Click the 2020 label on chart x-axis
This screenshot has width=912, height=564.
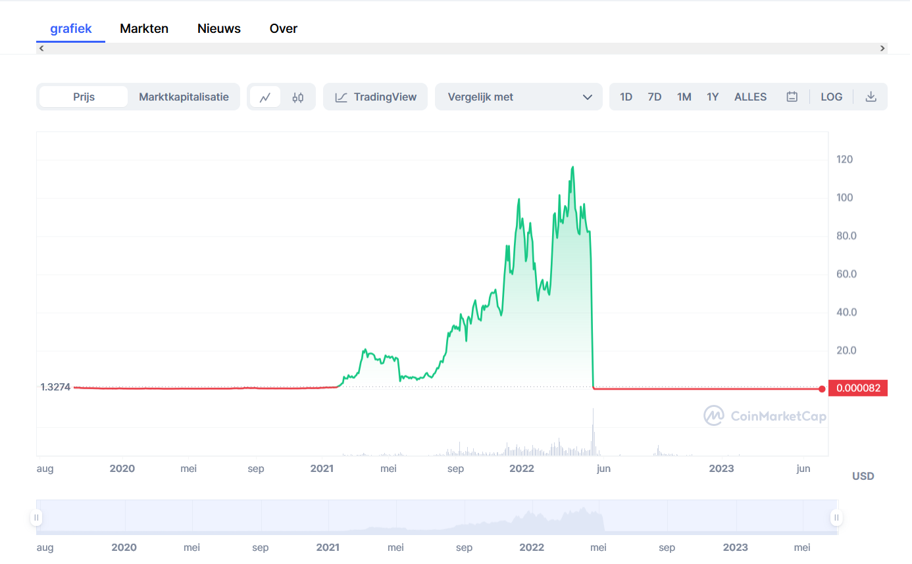point(122,469)
